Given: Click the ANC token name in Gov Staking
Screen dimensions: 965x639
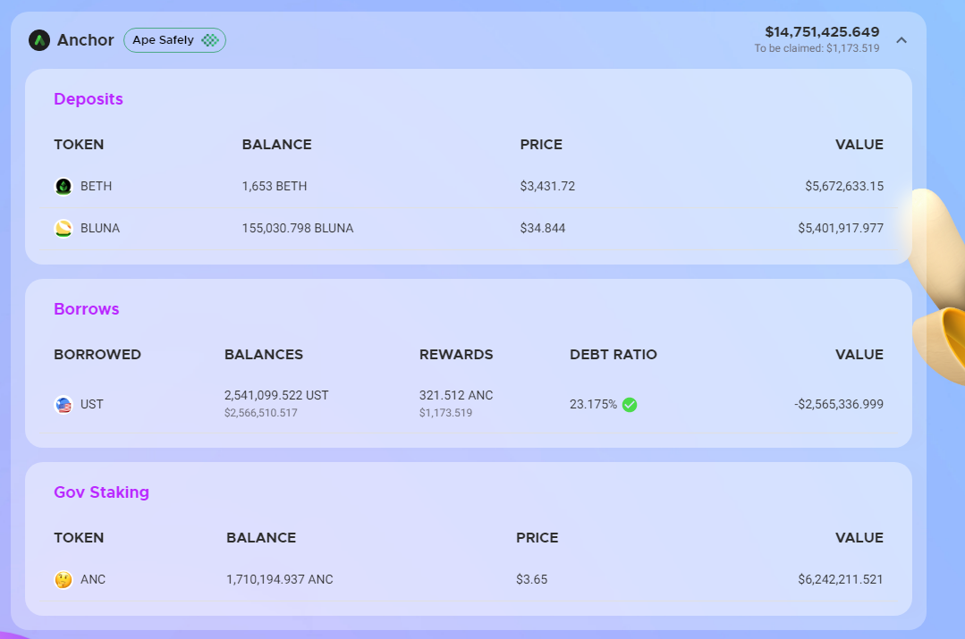Looking at the screenshot, I should 93,579.
